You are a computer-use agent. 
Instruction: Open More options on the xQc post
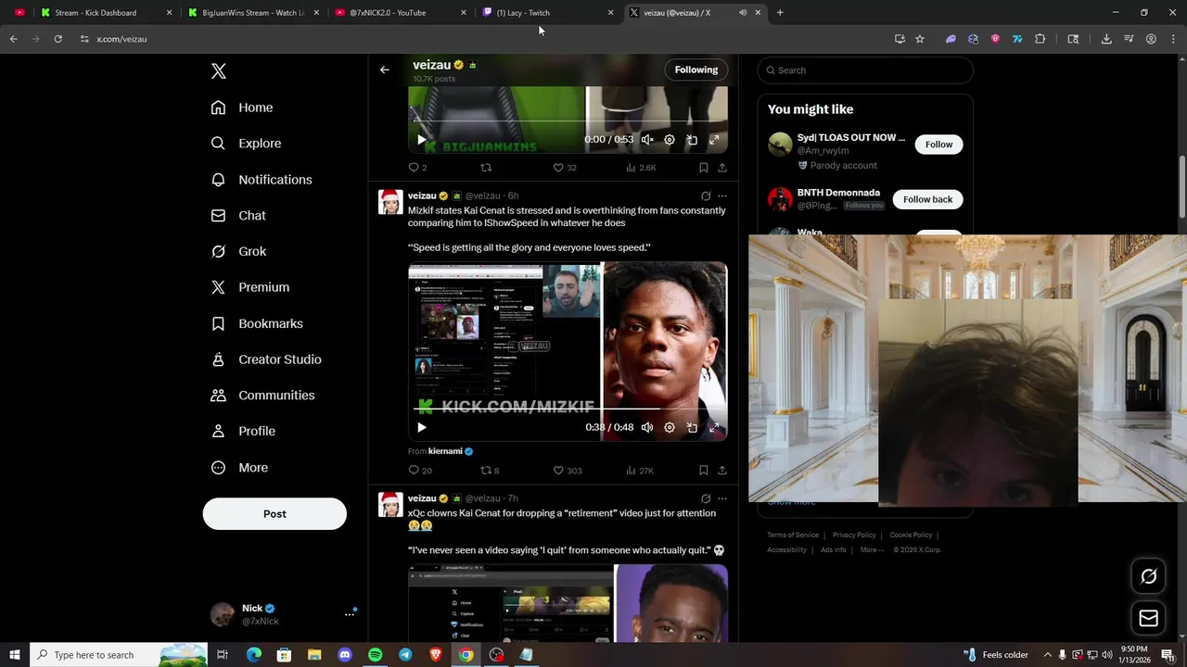tap(722, 498)
